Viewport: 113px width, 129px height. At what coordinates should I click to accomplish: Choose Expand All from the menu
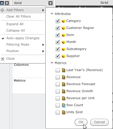coord(23,24)
